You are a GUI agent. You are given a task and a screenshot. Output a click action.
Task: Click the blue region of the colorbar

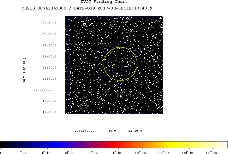point(57,145)
